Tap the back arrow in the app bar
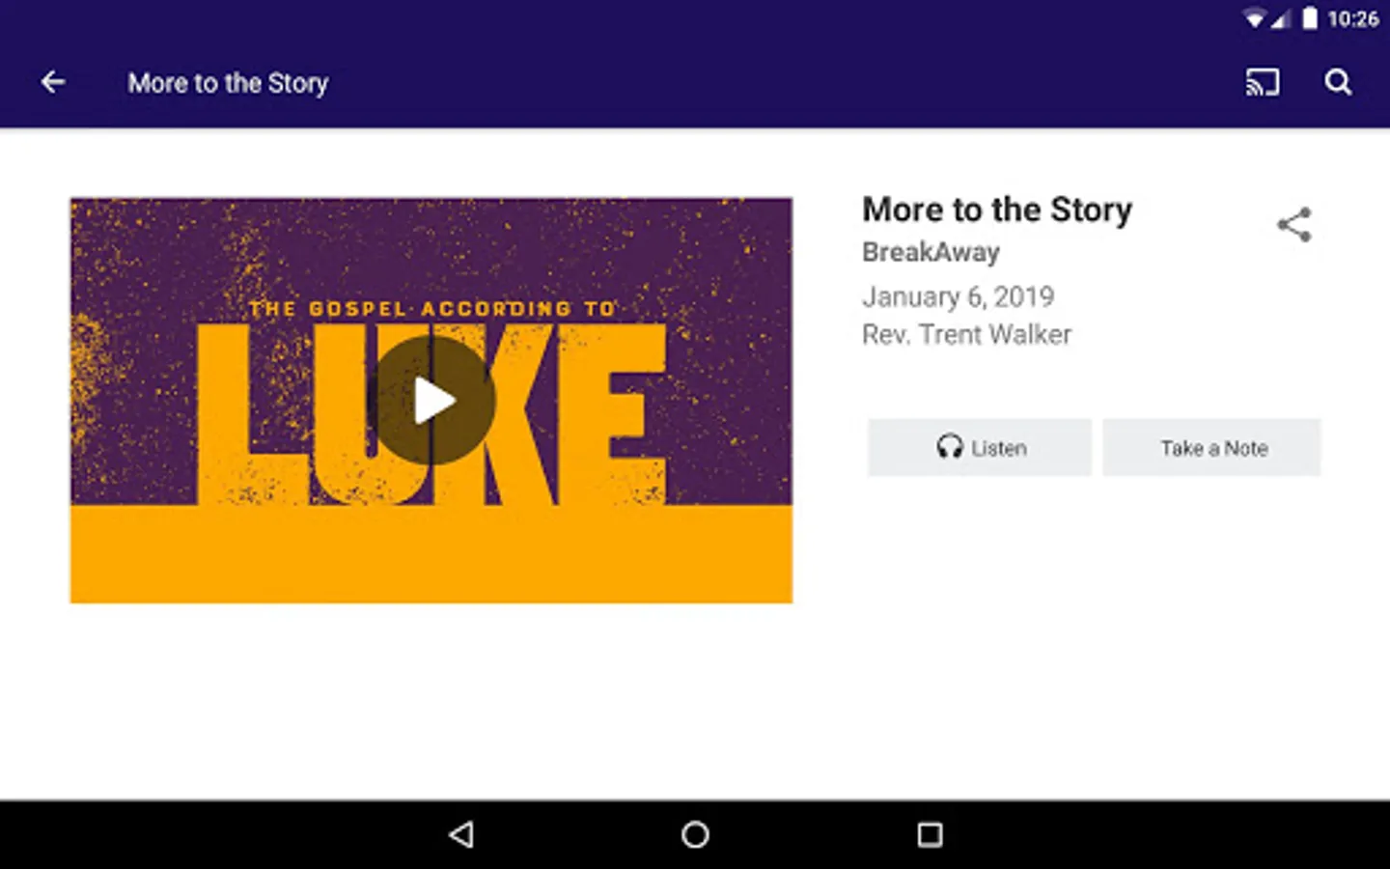Screen dimensions: 1390x869 coord(53,83)
